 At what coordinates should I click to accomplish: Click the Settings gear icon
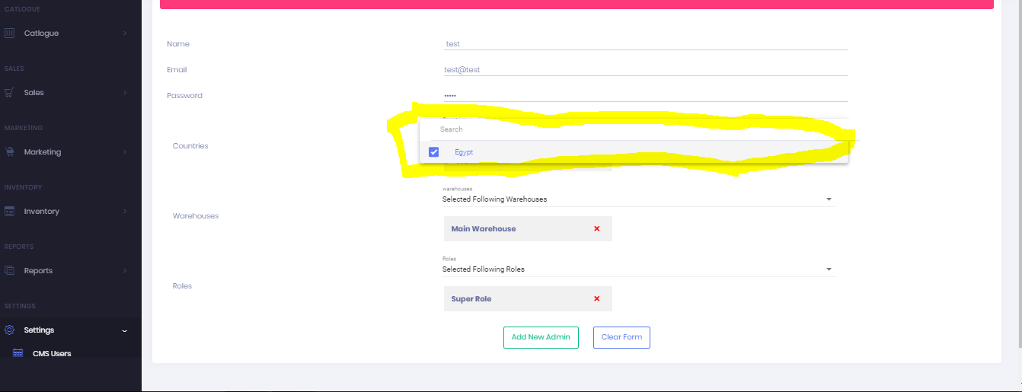(9, 330)
